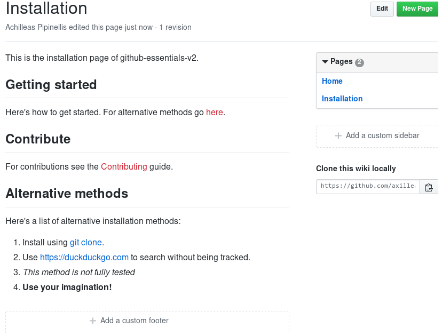Click the plus icon for custom footer
This screenshot has width=442, height=336.
[x=93, y=321]
